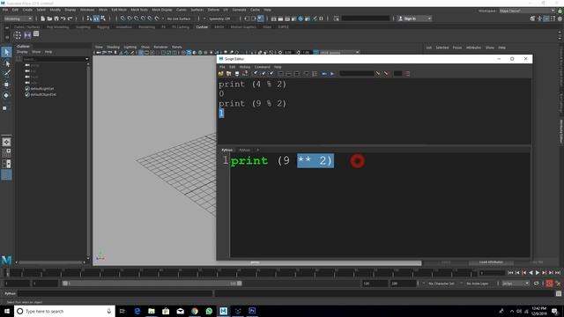Click the Execute play icon in the Script Editor

coord(332,74)
